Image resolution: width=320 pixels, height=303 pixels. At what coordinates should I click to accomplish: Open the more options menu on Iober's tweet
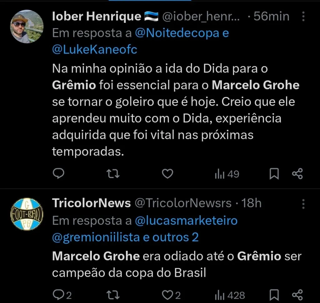303,16
